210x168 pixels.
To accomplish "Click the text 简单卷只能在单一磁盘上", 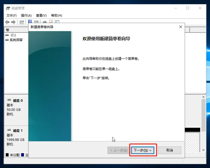I will click(101, 69).
